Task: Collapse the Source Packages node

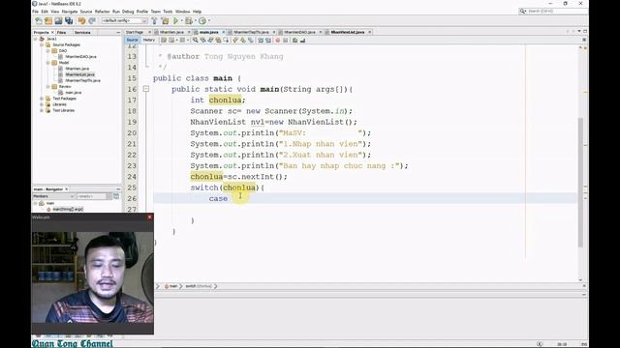Action: (x=42, y=44)
